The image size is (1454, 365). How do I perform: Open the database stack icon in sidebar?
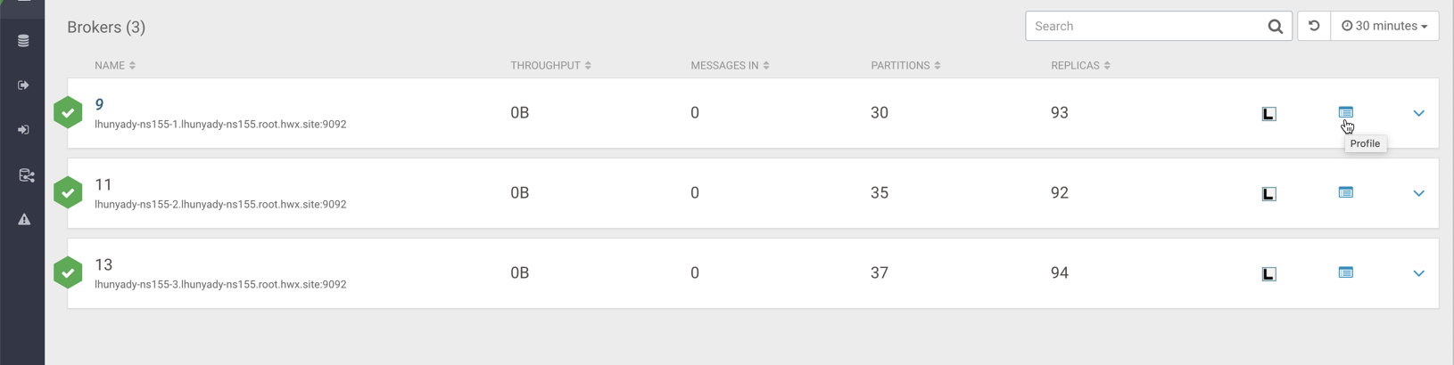click(23, 41)
